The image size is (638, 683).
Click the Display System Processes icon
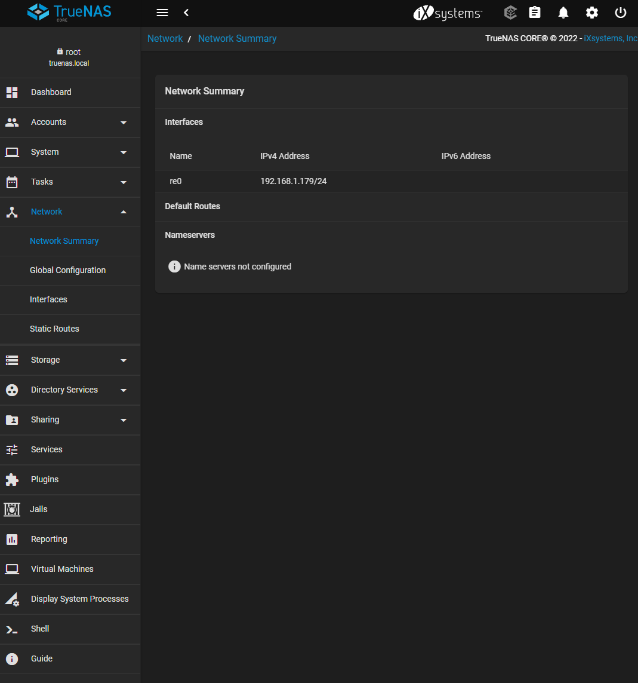click(12, 599)
